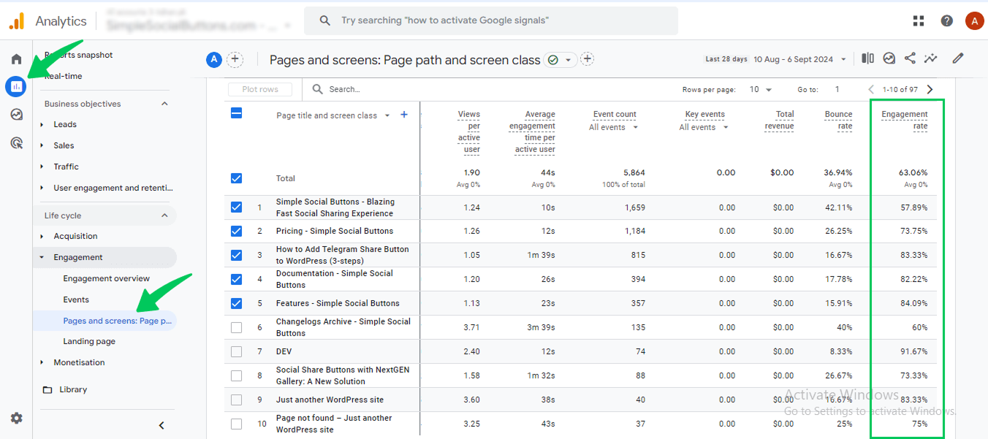Uncheck the Features - Simple Social Buttons checkbox
Viewport: 988px width, 439px height.
[x=236, y=303]
